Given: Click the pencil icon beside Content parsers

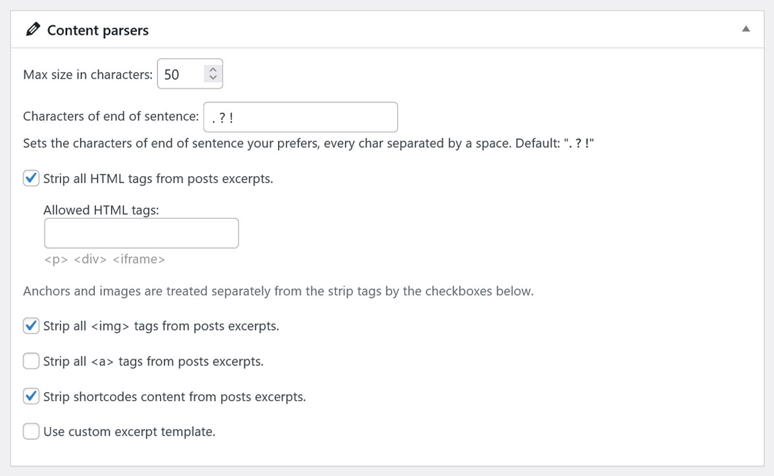Looking at the screenshot, I should click(x=33, y=30).
